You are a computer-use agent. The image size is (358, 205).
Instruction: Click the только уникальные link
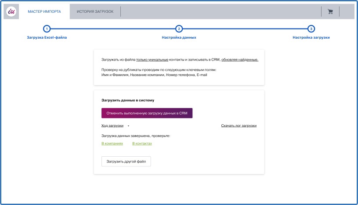pos(152,60)
